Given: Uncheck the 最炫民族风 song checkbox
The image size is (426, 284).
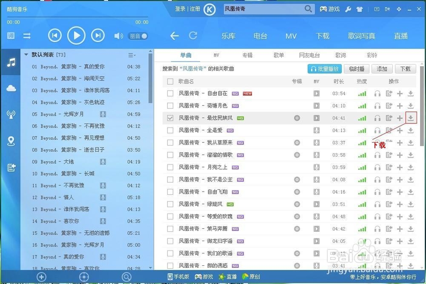Looking at the screenshot, I should point(170,118).
